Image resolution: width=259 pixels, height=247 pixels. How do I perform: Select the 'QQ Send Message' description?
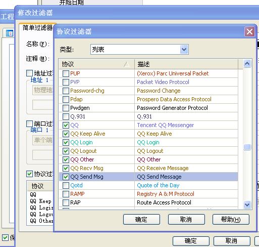pyautogui.click(x=159, y=177)
